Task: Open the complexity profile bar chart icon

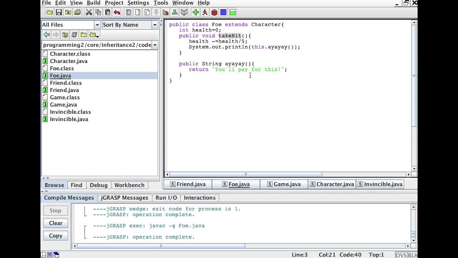Action: click(165, 13)
